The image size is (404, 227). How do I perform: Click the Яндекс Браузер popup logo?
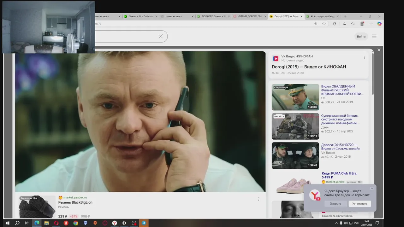pos(315,195)
